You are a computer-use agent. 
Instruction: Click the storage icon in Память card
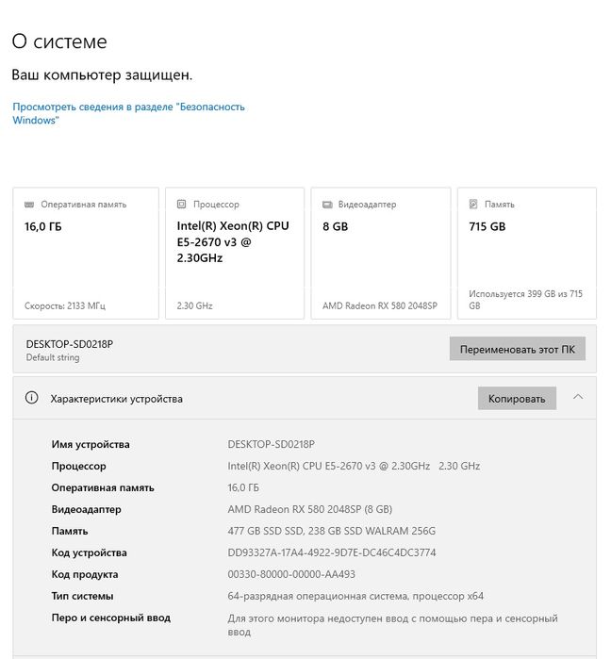pos(473,205)
